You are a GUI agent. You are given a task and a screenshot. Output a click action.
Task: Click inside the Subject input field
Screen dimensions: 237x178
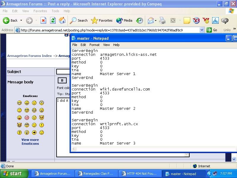pos(63,71)
